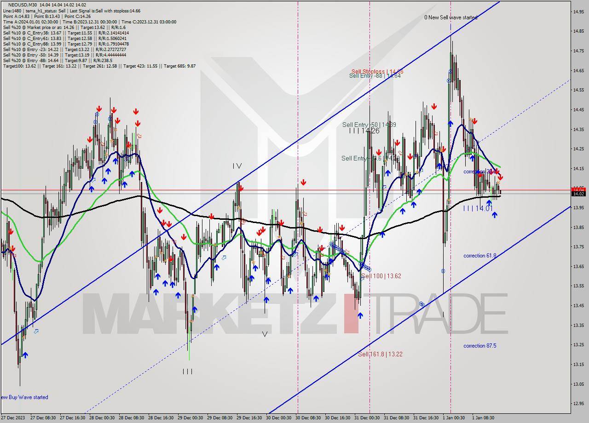Click the 'Target100: 13.62' targets line
Image resolution: width=589 pixels, height=423 pixels.
[x=99, y=66]
